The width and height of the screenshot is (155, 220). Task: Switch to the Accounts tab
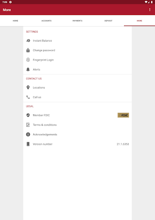click(46, 21)
